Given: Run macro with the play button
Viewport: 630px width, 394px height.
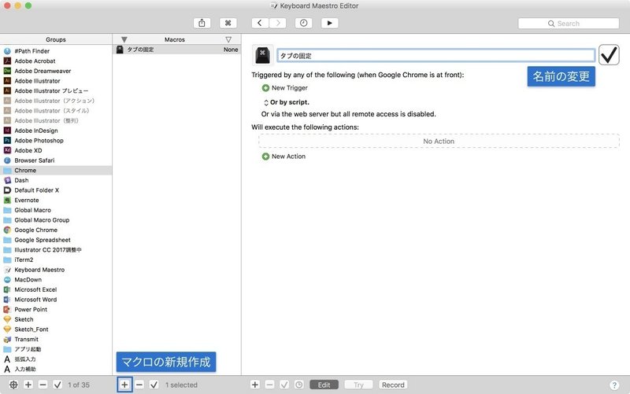Looking at the screenshot, I should (x=329, y=23).
